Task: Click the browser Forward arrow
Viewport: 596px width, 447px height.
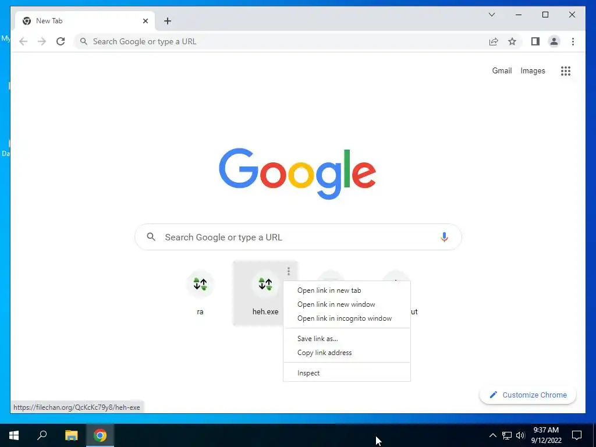Action: point(42,41)
